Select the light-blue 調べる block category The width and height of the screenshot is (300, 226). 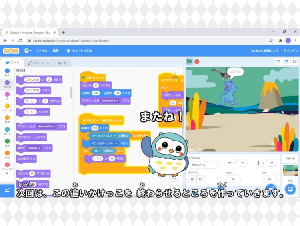(x=7, y=131)
